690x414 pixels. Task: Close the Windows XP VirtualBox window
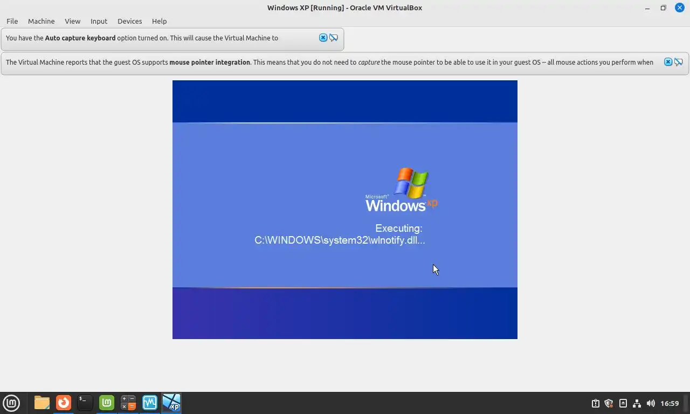pyautogui.click(x=679, y=8)
